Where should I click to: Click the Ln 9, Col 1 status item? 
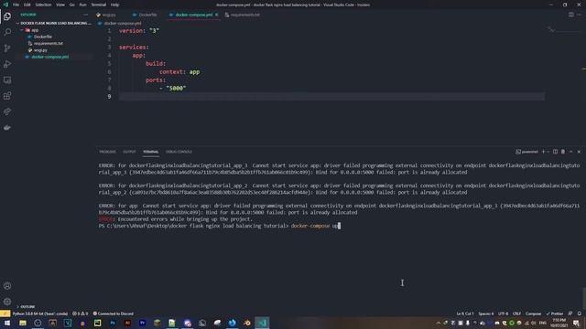click(x=465, y=313)
